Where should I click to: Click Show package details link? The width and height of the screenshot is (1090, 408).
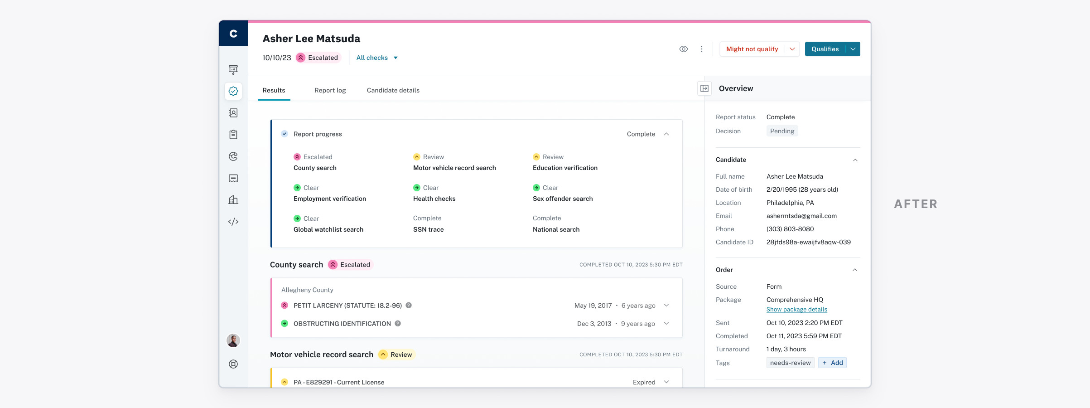click(x=796, y=310)
